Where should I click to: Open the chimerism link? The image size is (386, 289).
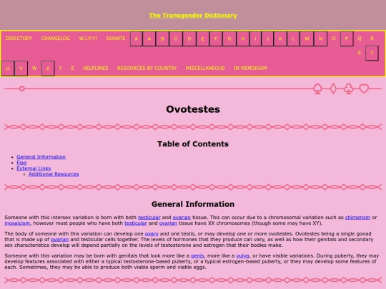coord(357,217)
